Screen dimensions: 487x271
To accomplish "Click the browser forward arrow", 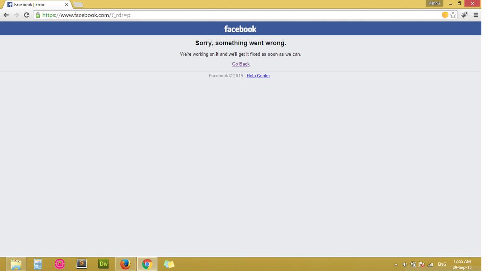I will tap(16, 15).
